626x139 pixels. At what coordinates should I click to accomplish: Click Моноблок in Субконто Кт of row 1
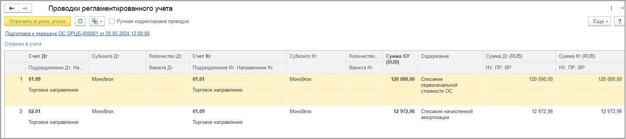301,79
